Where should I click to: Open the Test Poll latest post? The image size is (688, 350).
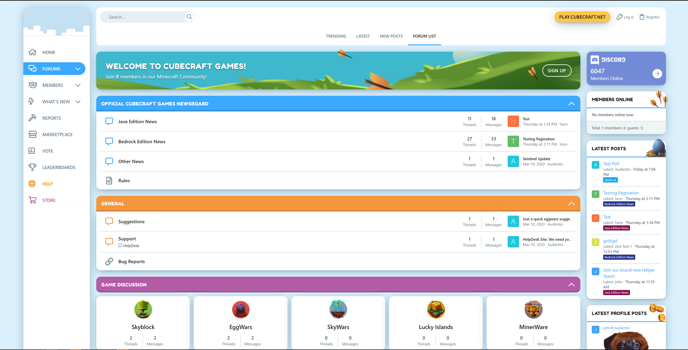click(x=611, y=164)
